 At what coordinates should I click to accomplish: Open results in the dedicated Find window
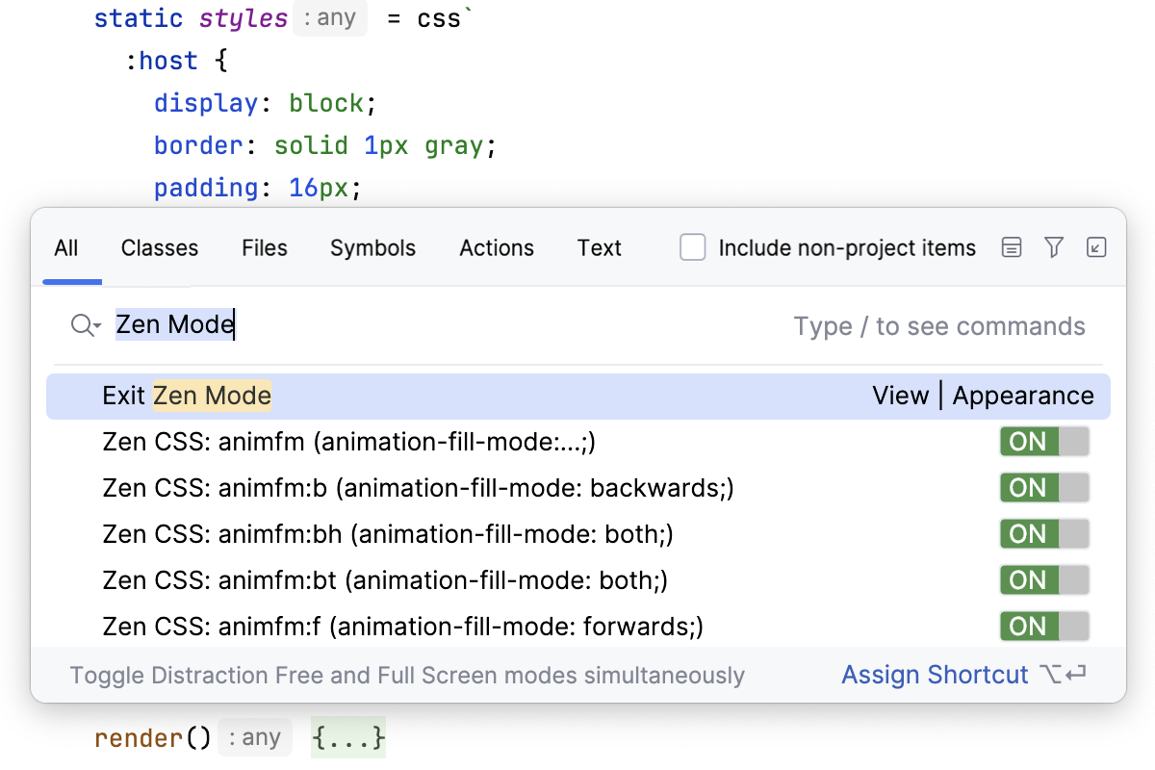tap(1096, 247)
